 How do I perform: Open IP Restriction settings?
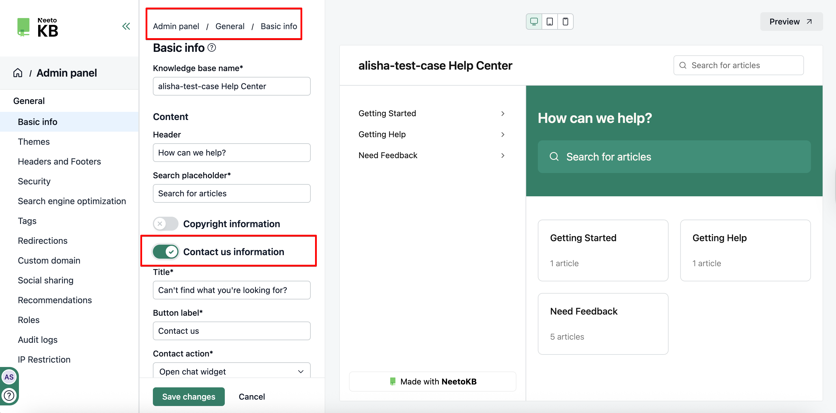(x=44, y=359)
